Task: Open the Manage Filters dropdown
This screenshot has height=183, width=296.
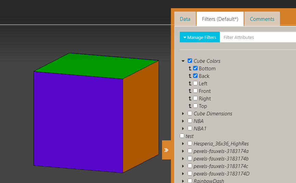Action: pos(200,37)
